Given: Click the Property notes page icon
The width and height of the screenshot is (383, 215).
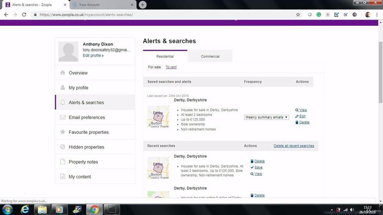Looking at the screenshot, I should (63, 161).
